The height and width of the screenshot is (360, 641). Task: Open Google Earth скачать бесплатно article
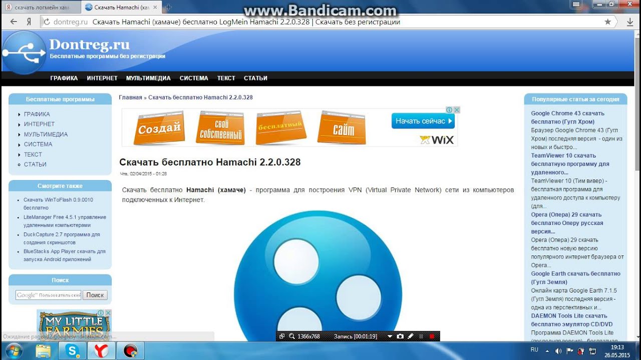point(575,277)
